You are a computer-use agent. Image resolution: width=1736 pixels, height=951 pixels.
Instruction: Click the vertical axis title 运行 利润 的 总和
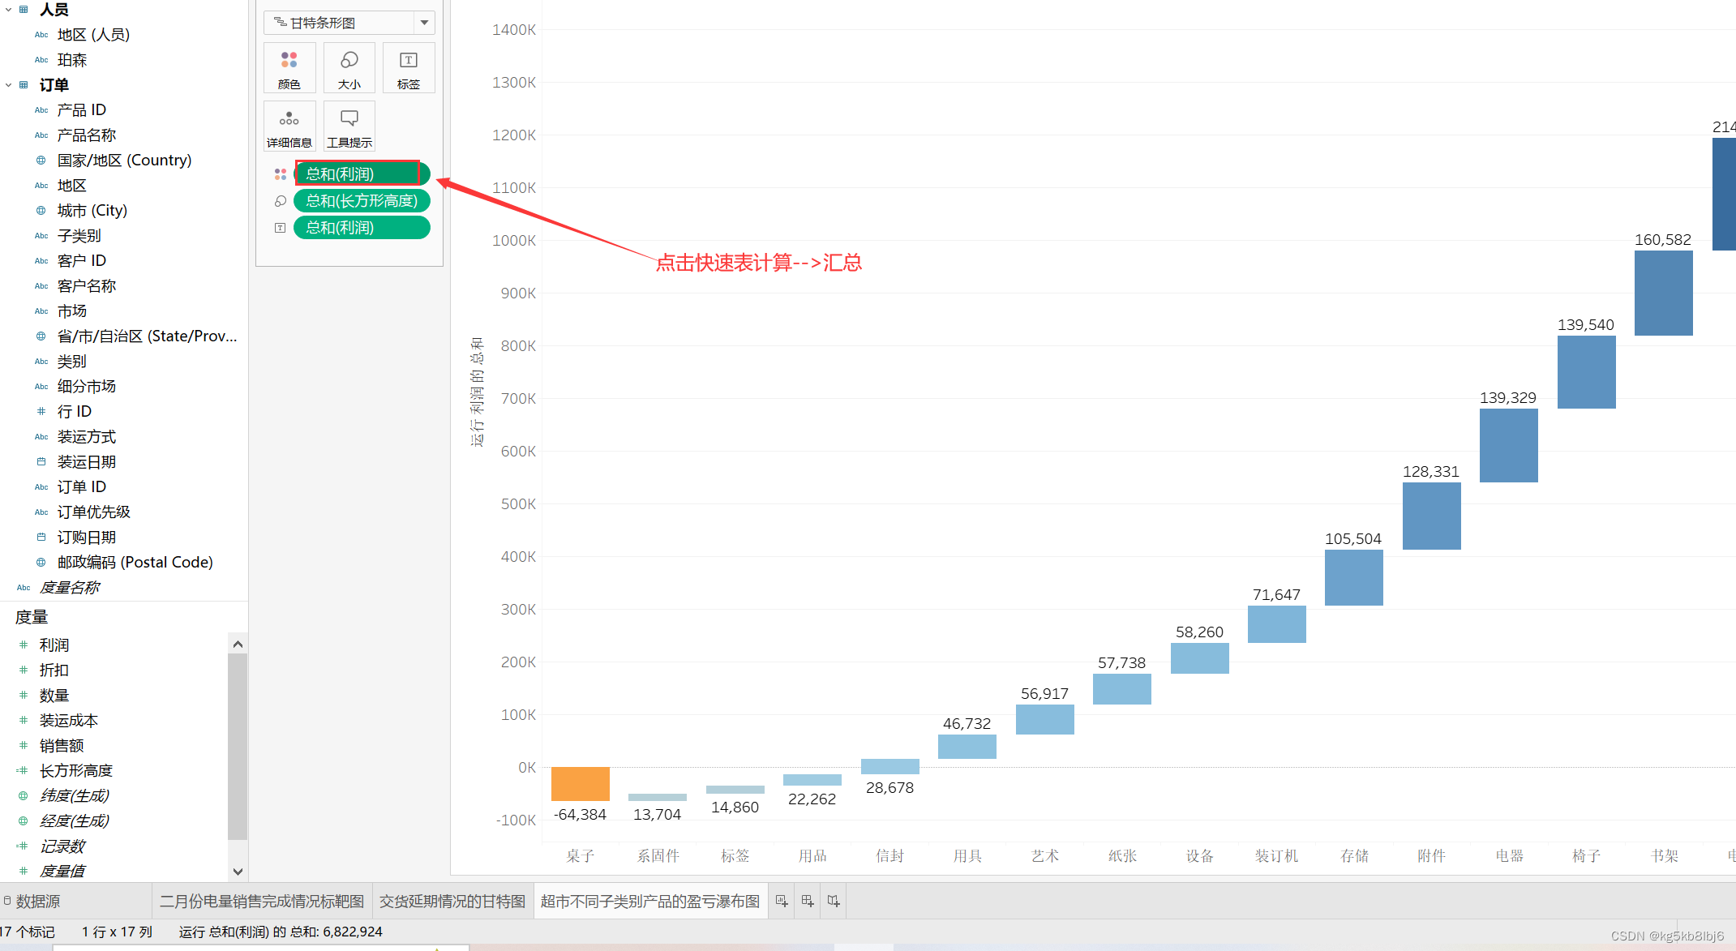[478, 392]
